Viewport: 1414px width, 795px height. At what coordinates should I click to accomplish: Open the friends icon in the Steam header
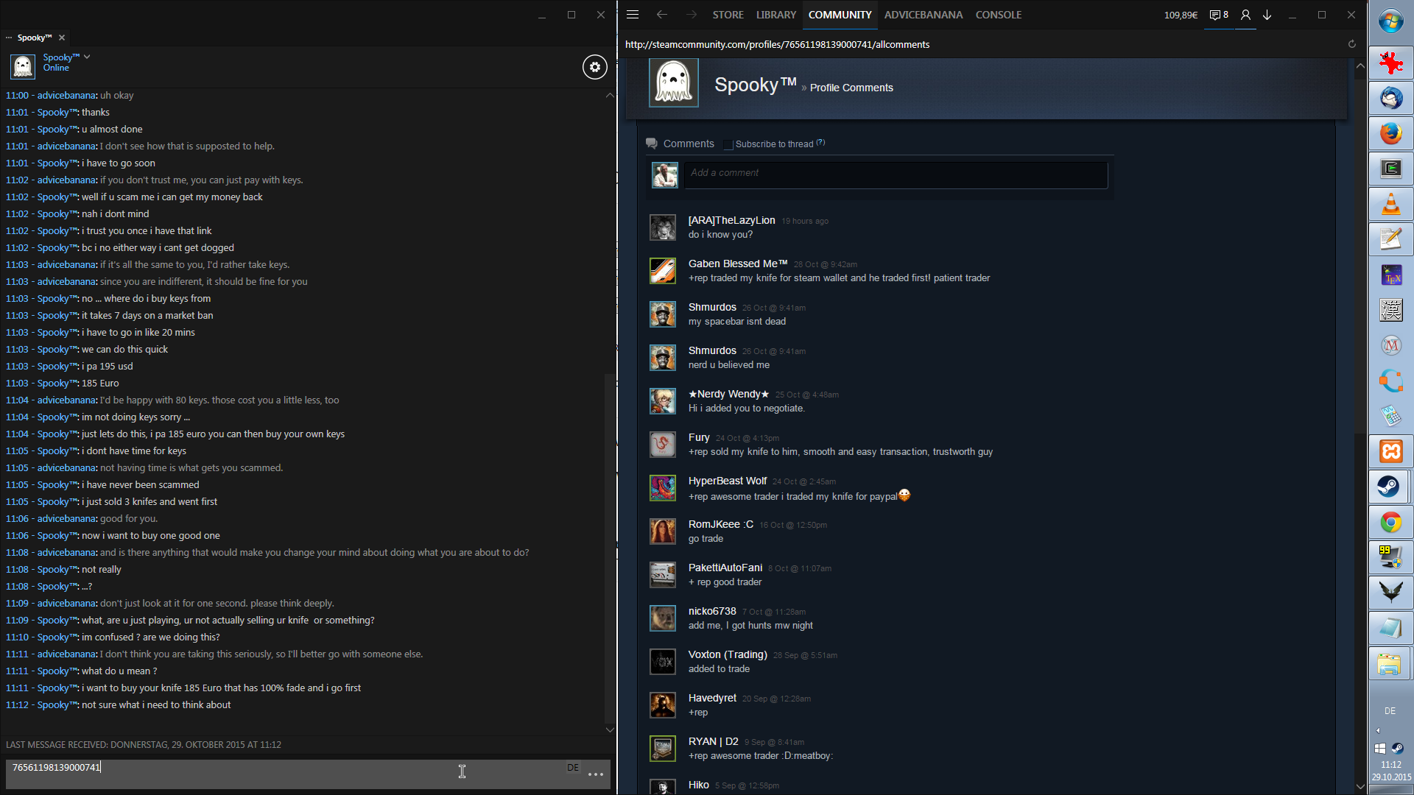click(1245, 15)
